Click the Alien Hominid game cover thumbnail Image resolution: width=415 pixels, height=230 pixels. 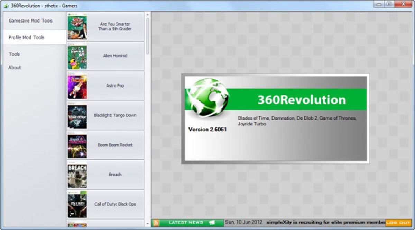(77, 57)
